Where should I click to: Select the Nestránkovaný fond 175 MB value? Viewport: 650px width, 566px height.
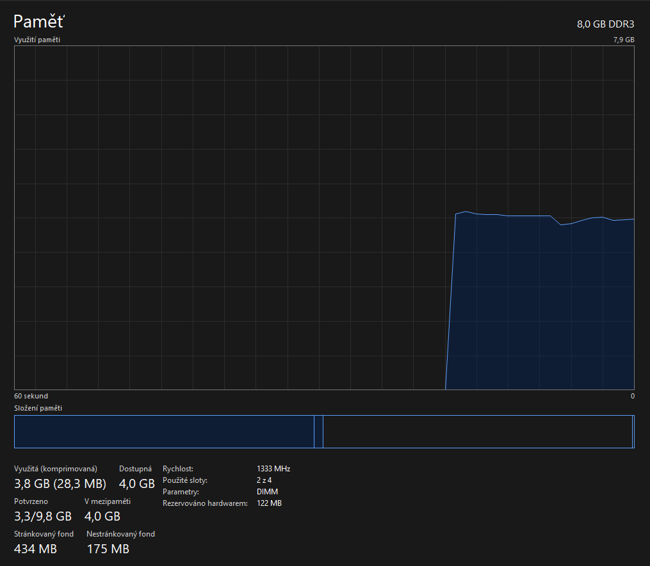(x=108, y=549)
